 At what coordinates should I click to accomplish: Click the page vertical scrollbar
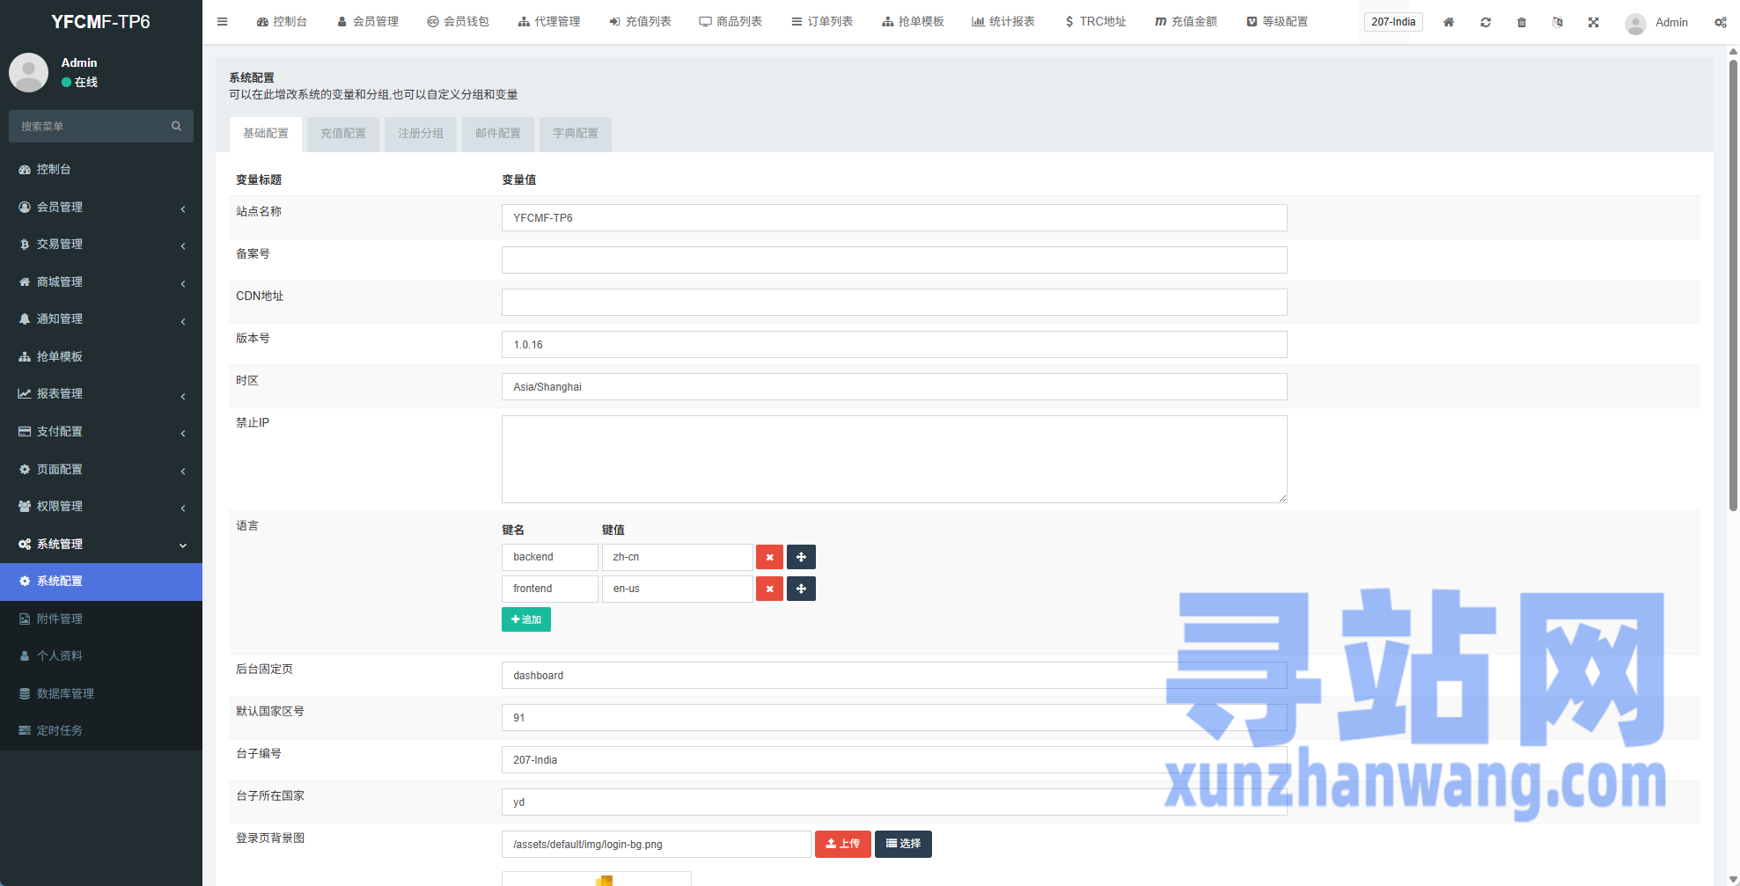coord(1733,282)
